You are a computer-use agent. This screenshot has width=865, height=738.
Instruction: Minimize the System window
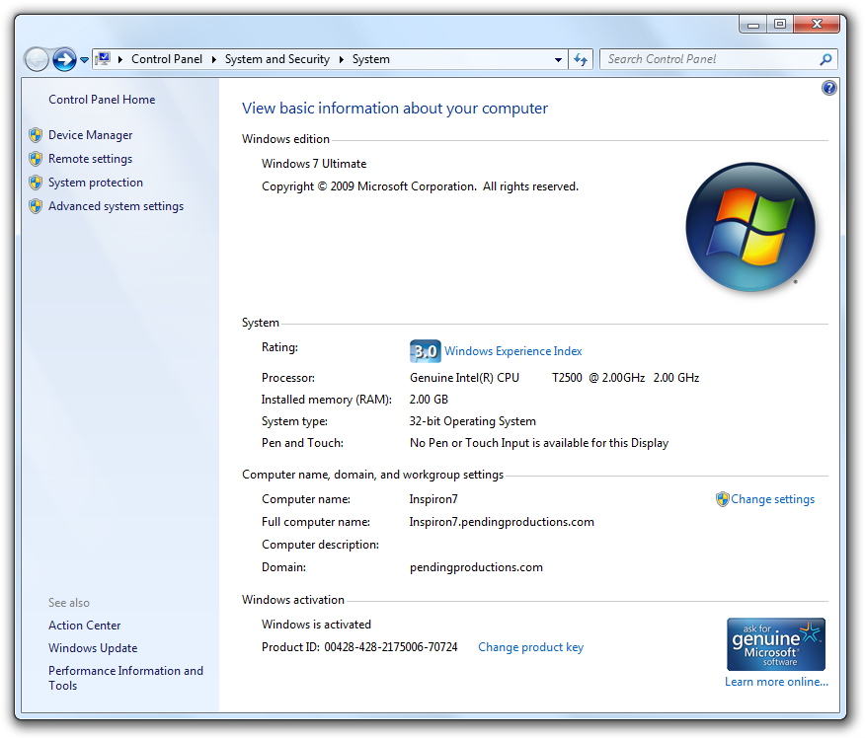click(x=753, y=25)
